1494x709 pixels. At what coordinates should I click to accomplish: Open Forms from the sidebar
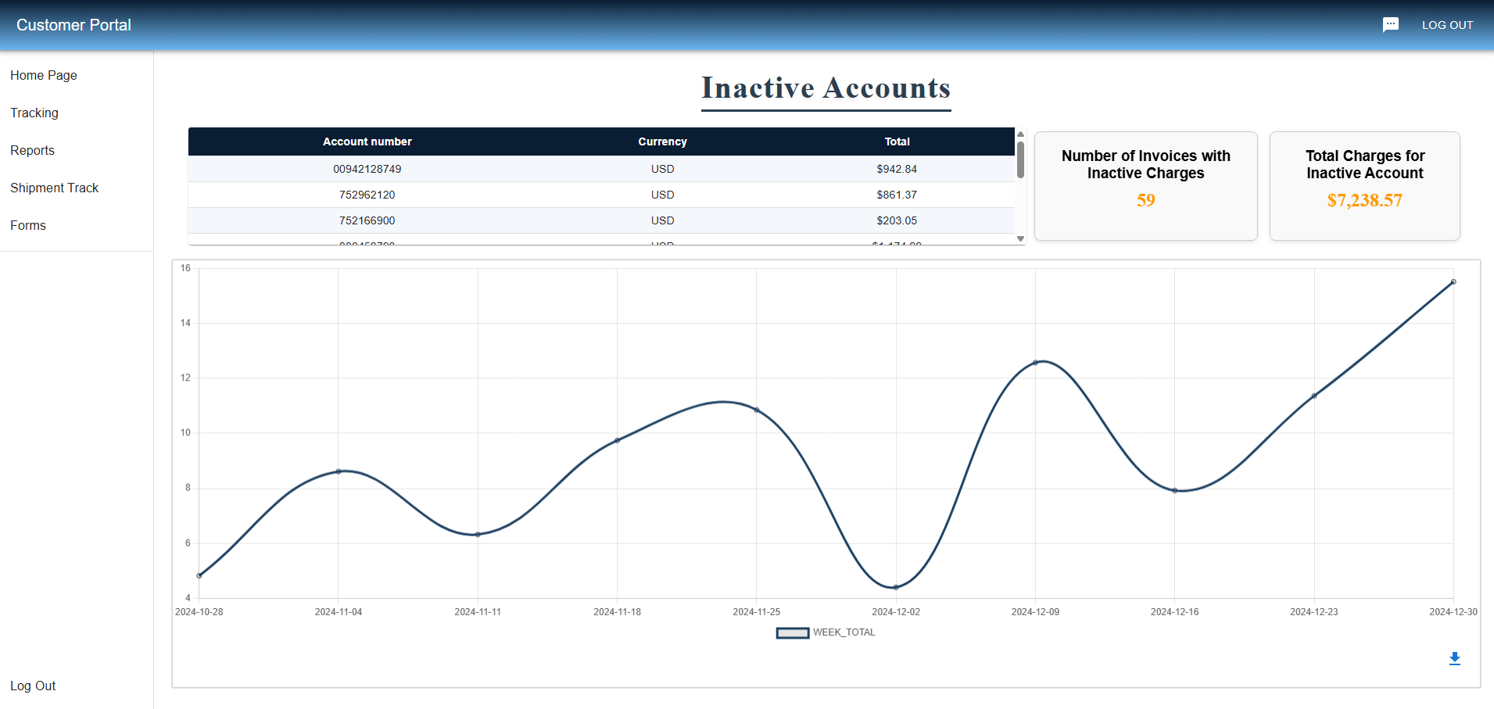(28, 225)
